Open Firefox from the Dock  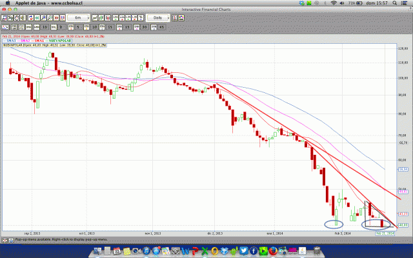pos(273,251)
